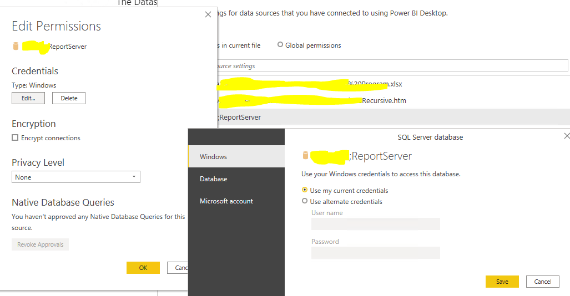Close the Edit Permissions dialog with X

[208, 14]
